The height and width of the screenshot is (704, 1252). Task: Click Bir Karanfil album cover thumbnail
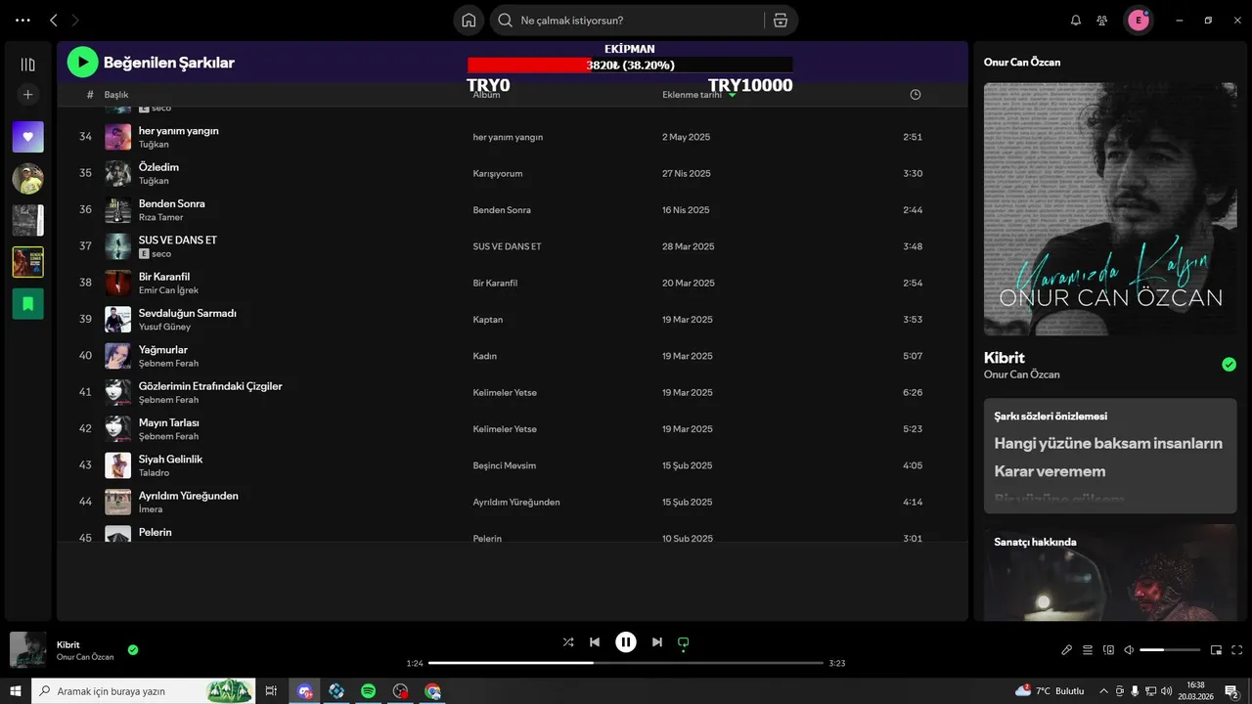click(x=117, y=283)
